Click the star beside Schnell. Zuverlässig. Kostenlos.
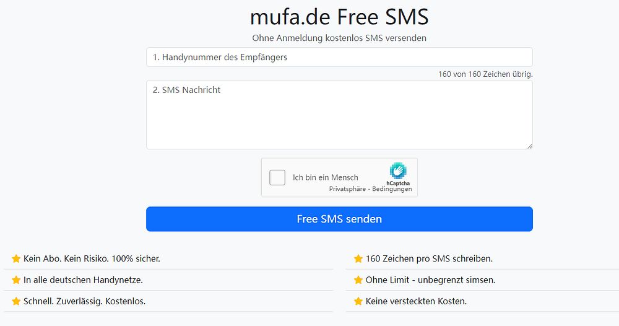The image size is (619, 326). (x=16, y=301)
